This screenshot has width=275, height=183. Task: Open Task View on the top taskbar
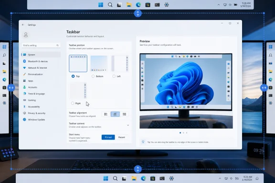[x=119, y=5]
